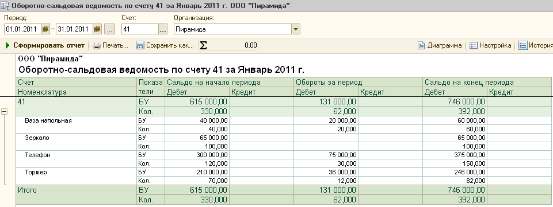553x207 pixels.
Task: Click the window title bar report icon
Action: point(5,5)
